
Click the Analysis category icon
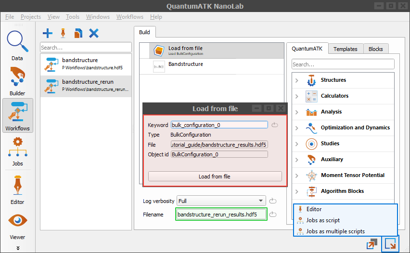(311, 112)
